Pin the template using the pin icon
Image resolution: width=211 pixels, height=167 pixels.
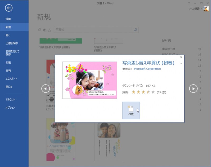(181, 63)
